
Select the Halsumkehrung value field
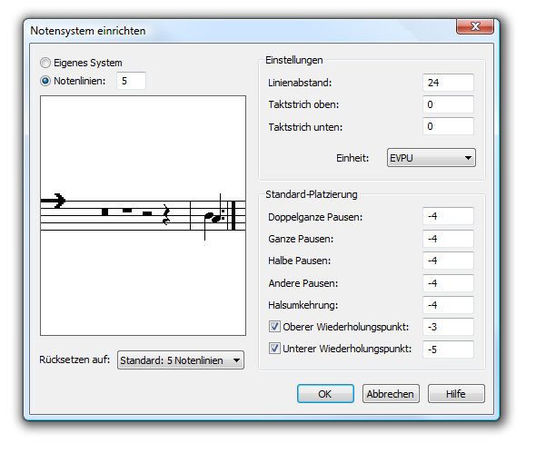448,305
